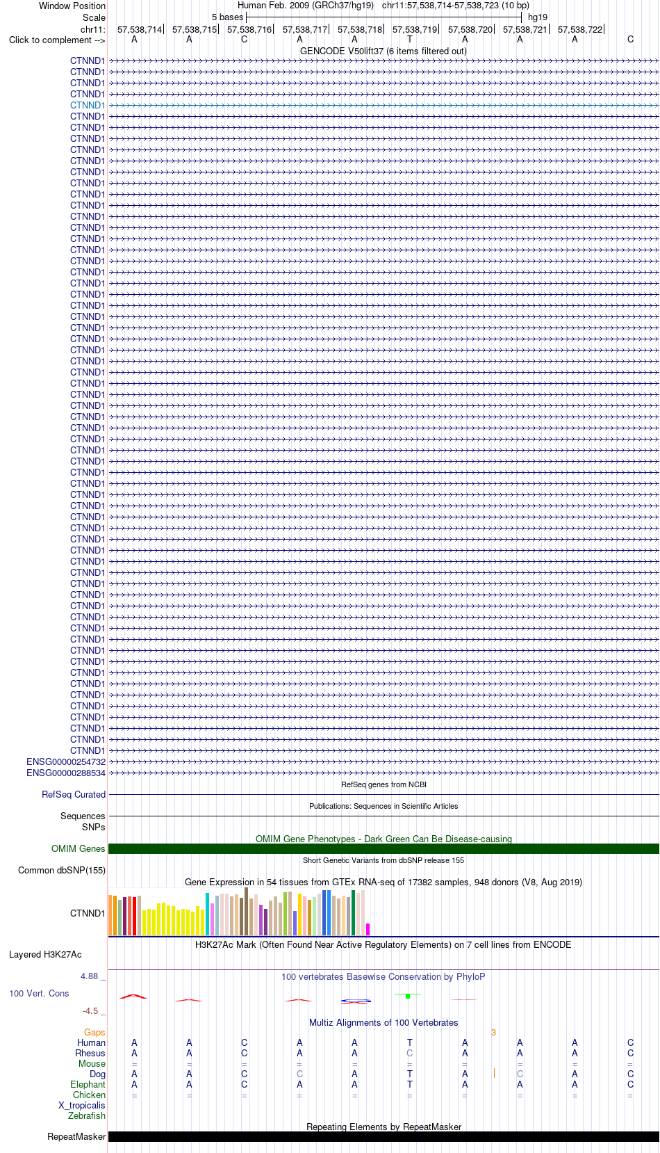Click '100 vertebrates Basewise Conservation by PhyloP' title
660x1153 pixels.
click(383, 976)
